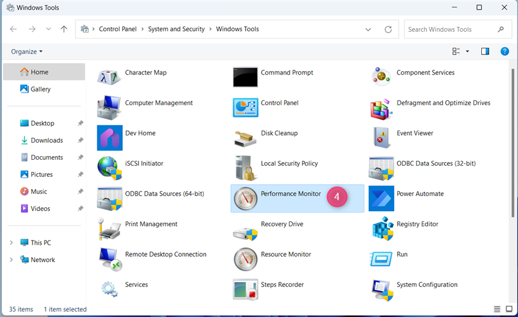Image resolution: width=518 pixels, height=317 pixels.
Task: Click the vertical scrollbar thumb
Action: (x=512, y=143)
